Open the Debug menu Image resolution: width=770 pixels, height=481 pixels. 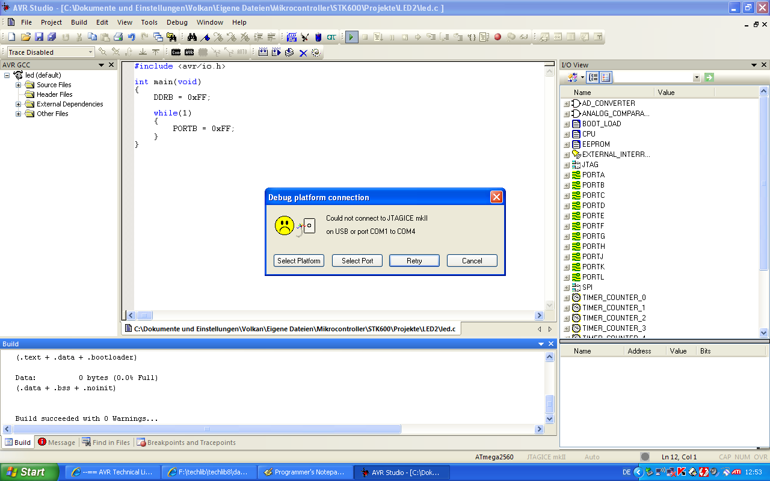pos(177,22)
